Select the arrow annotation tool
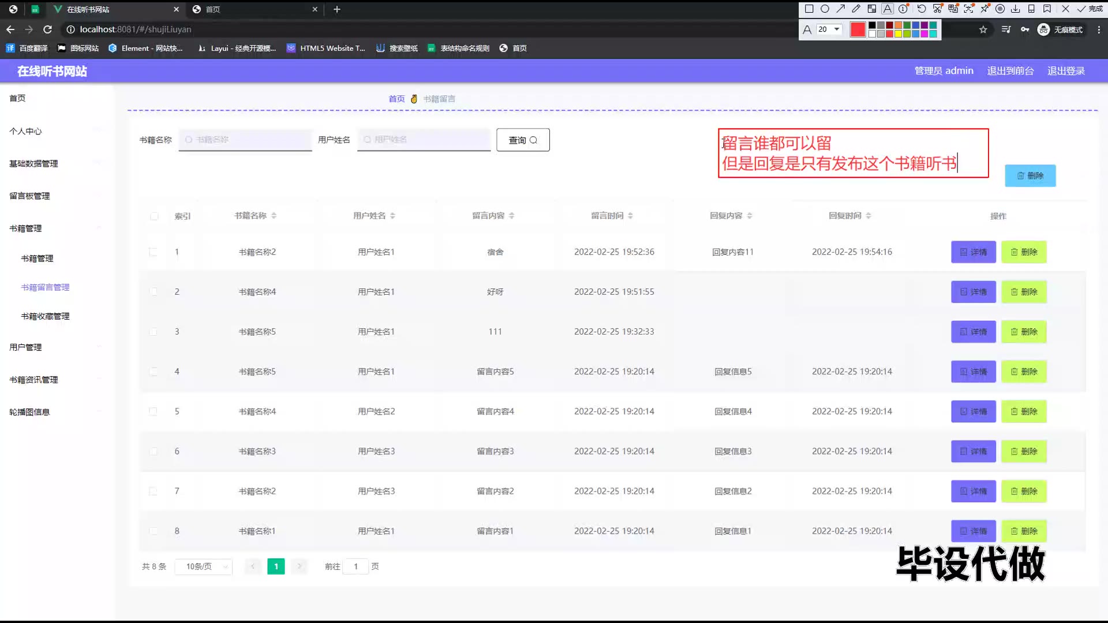Screen dimensions: 1108x623 point(840,9)
